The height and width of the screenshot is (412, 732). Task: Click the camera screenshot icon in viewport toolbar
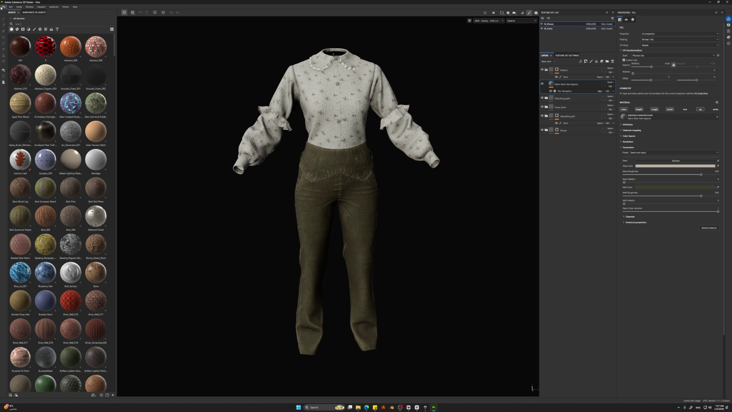coord(536,13)
